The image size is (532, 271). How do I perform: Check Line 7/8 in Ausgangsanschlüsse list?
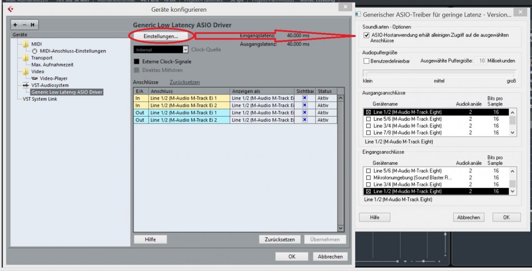[x=368, y=133]
